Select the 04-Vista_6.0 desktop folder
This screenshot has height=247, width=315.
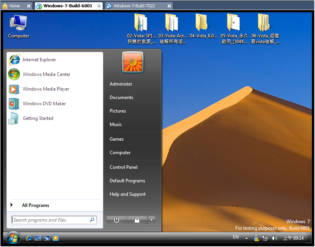203,26
